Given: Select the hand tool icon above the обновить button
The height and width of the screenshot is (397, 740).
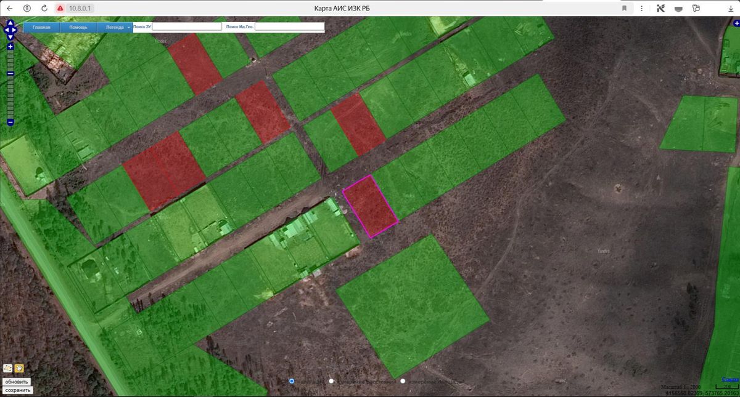Looking at the screenshot, I should coord(19,368).
